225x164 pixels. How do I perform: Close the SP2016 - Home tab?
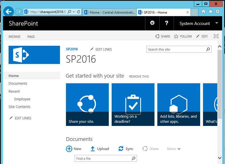[x=187, y=13]
